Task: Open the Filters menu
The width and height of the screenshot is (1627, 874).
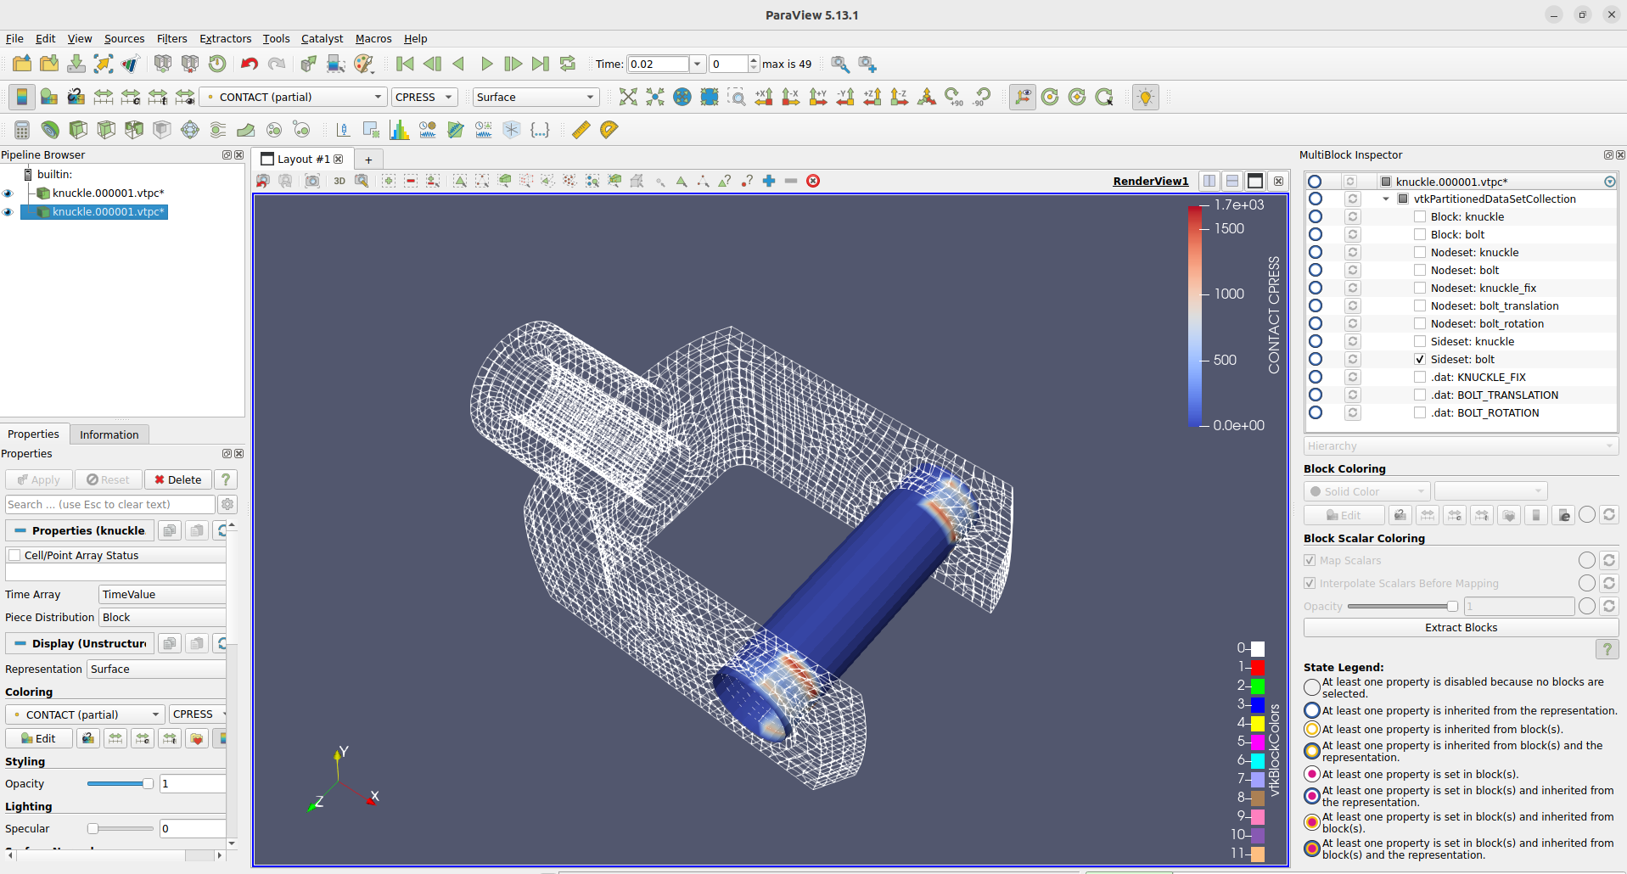Action: point(171,39)
